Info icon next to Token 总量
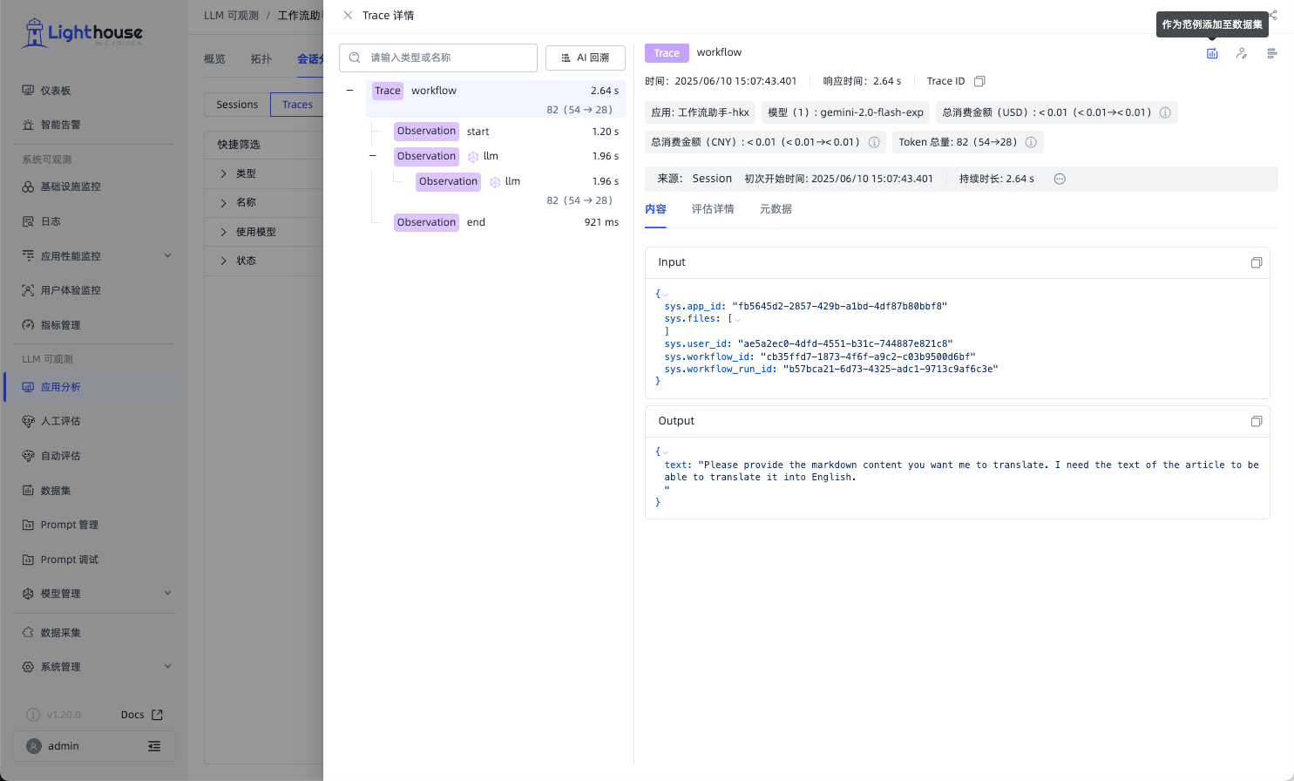 pos(1031,142)
